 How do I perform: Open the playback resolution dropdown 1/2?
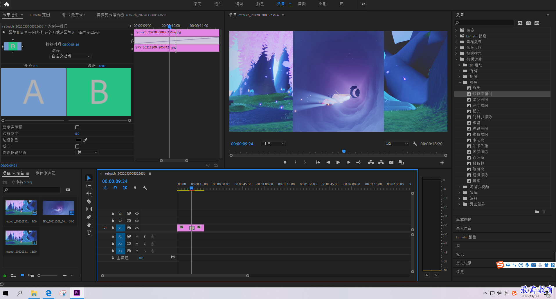pos(397,144)
